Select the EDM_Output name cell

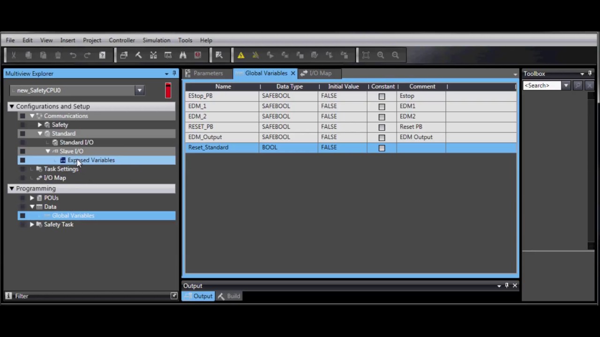(223, 137)
